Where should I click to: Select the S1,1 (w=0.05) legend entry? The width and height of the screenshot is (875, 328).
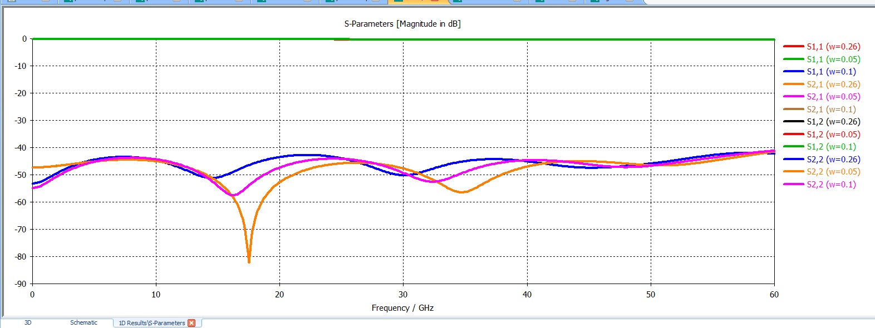833,59
